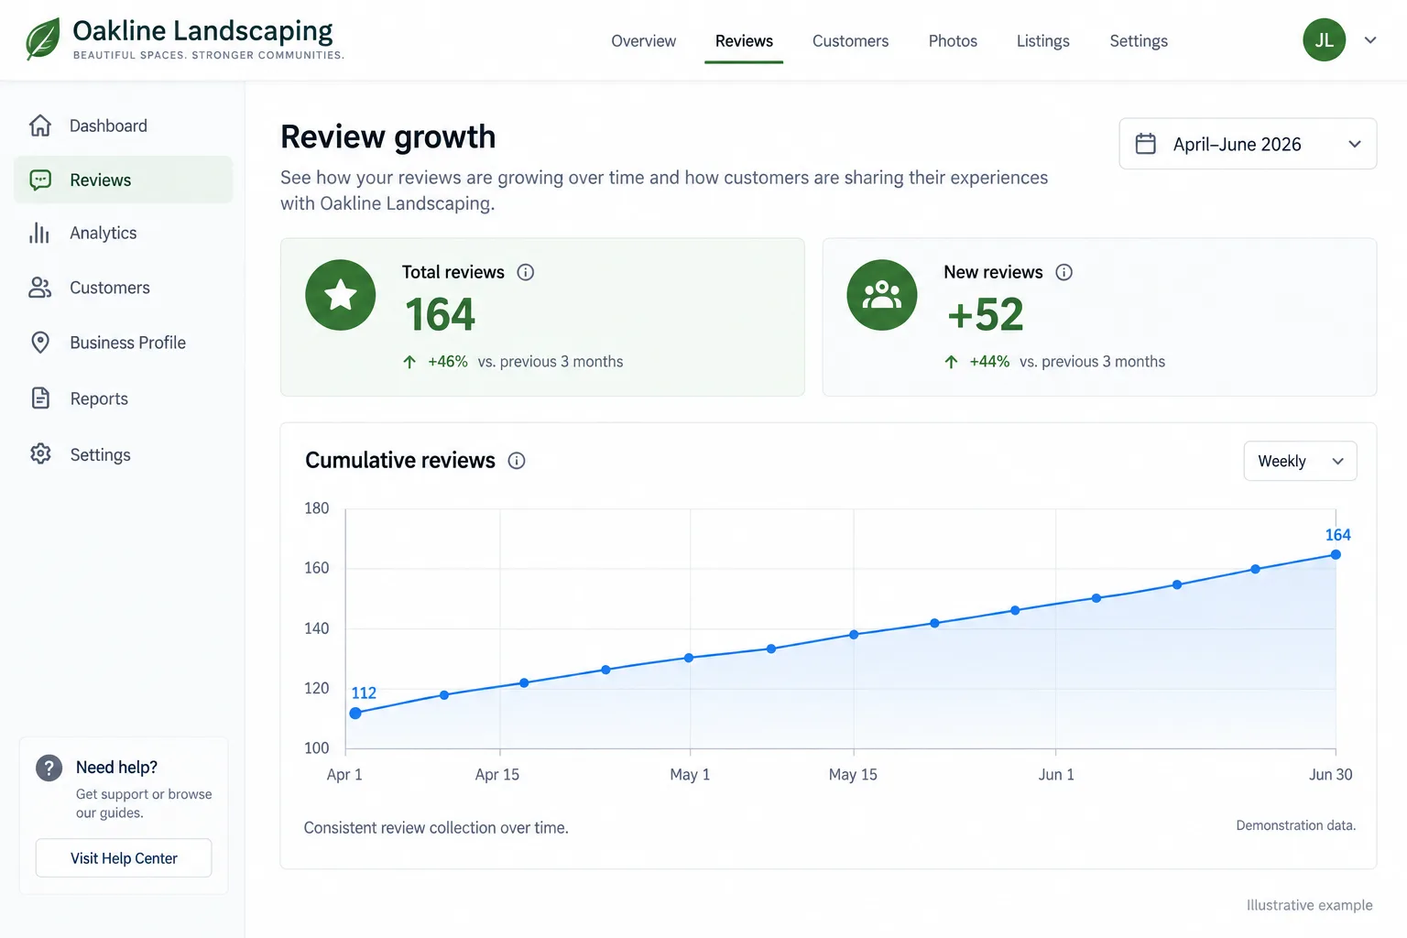Click the info icon beside Cumulative reviews
The width and height of the screenshot is (1407, 938).
[517, 461]
